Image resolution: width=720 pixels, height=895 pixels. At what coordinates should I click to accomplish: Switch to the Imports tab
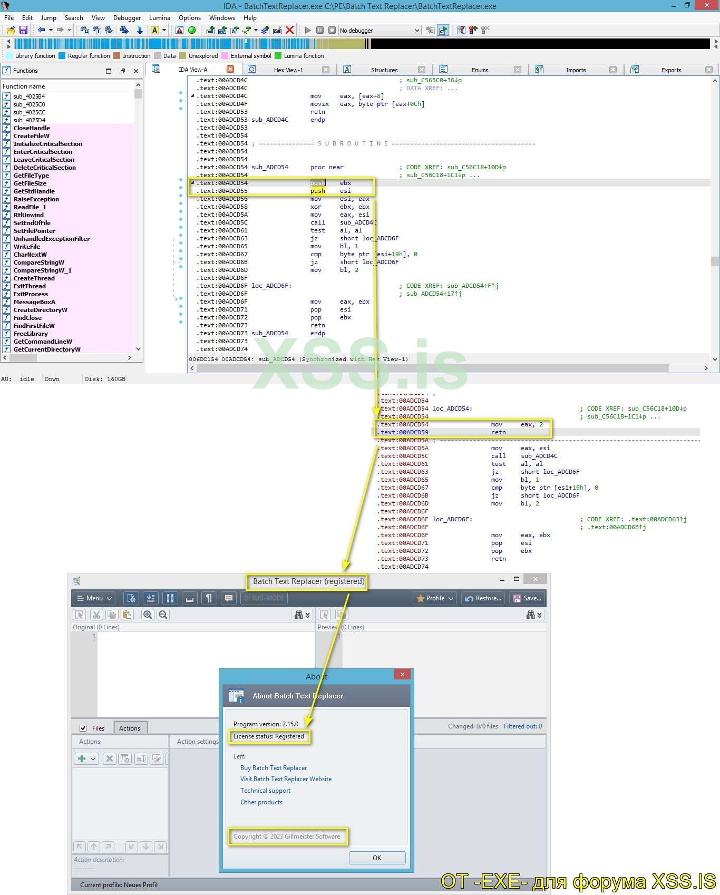(576, 70)
